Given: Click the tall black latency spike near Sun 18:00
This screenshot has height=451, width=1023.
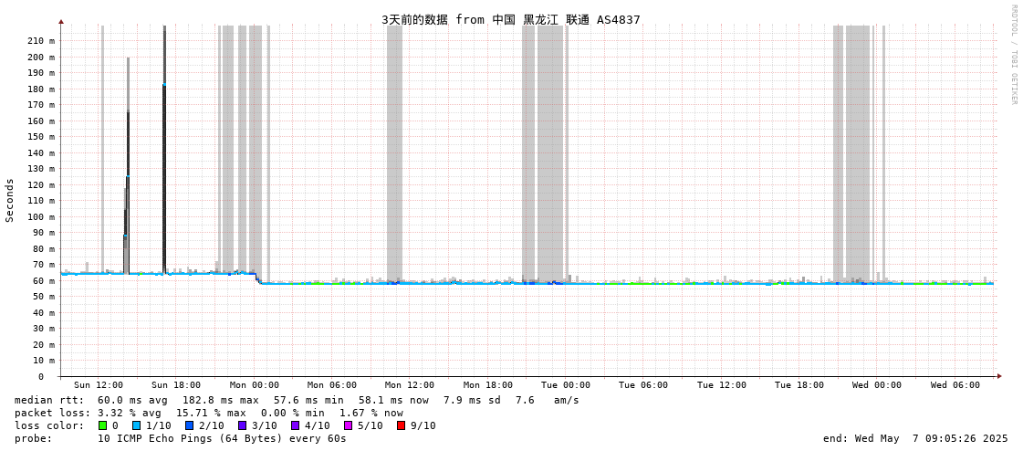Looking at the screenshot, I should [x=164, y=150].
